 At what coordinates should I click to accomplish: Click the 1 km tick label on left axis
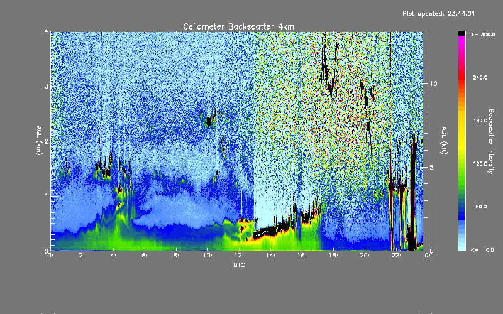click(x=47, y=196)
